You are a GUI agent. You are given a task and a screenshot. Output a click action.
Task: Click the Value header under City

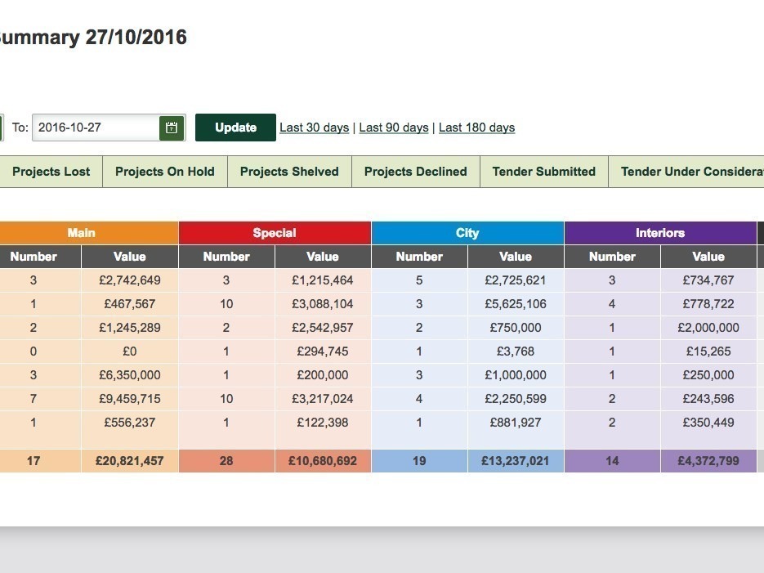[x=516, y=257]
